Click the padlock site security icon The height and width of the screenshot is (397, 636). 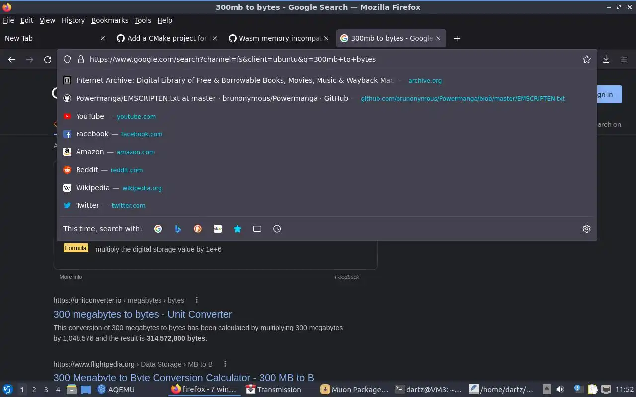point(81,59)
